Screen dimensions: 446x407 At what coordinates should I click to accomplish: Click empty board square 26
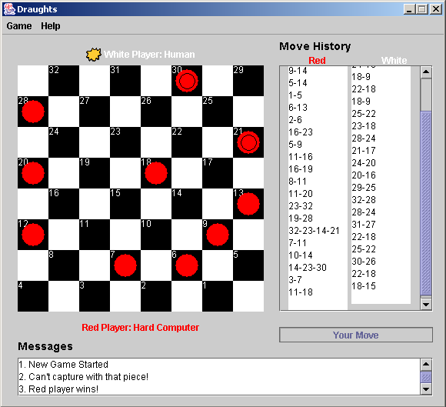(x=156, y=112)
